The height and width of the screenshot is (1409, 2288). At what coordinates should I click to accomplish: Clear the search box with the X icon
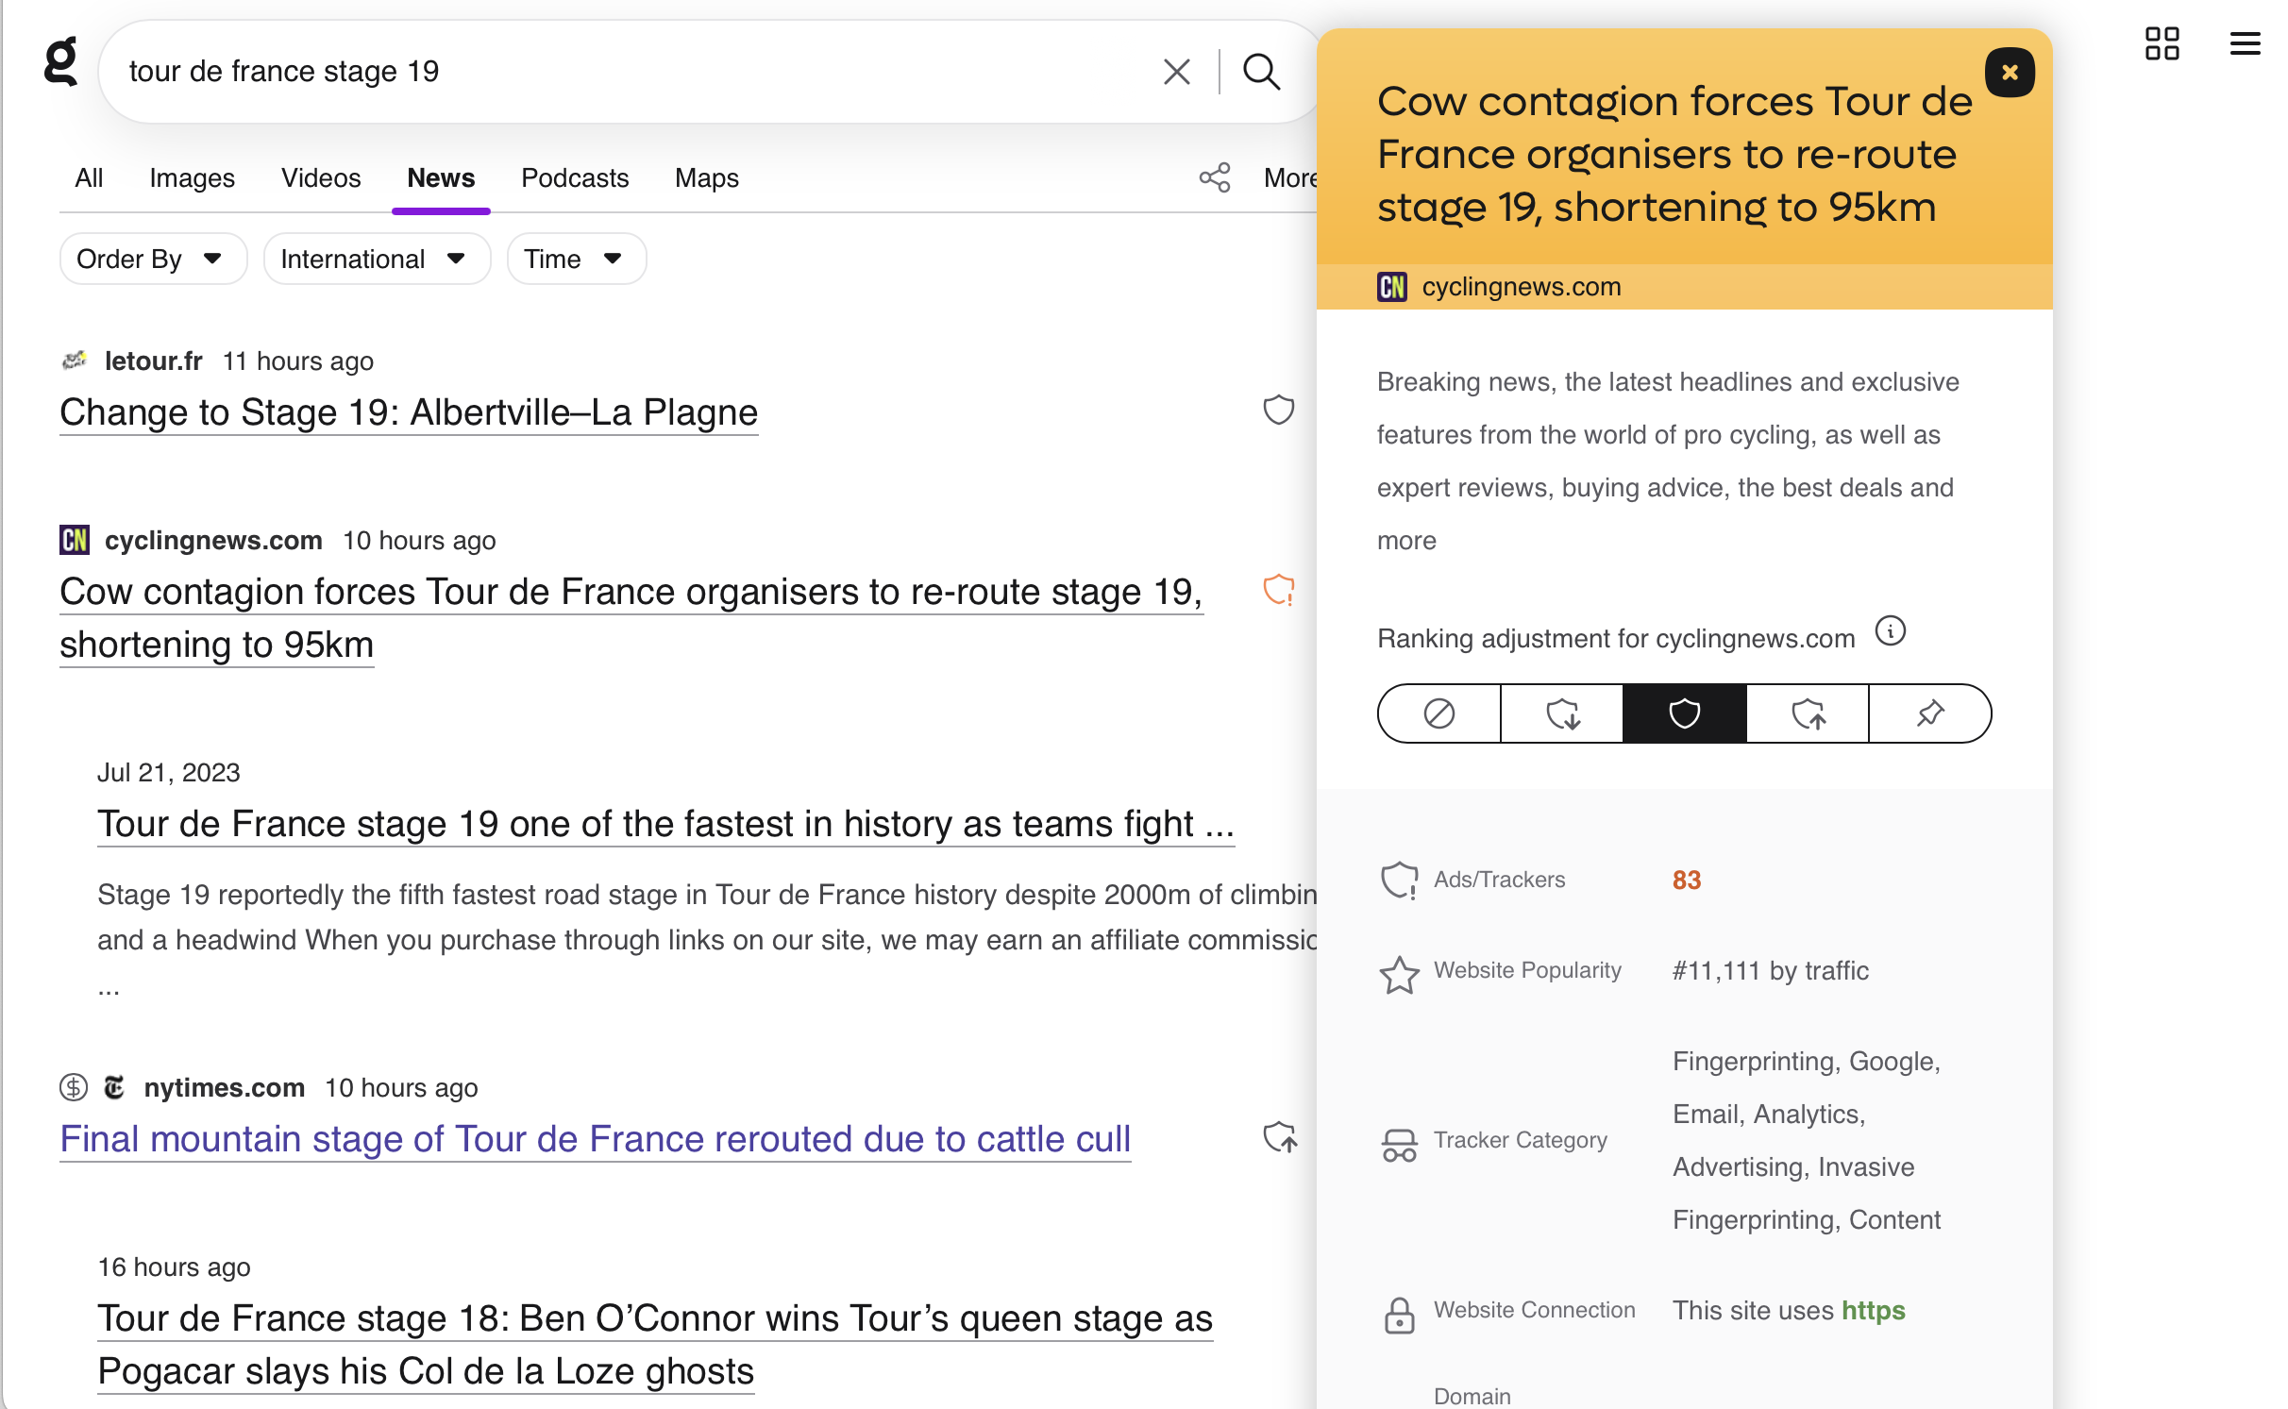click(1176, 72)
